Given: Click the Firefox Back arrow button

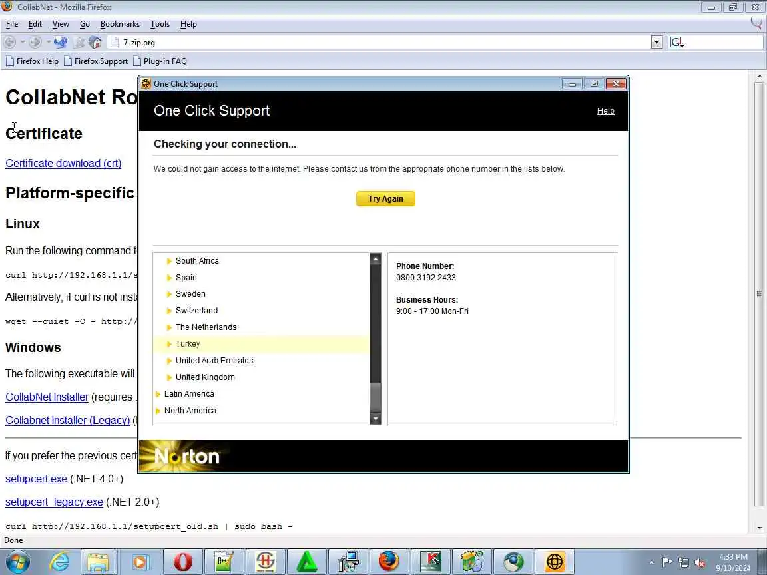Looking at the screenshot, I should coord(9,42).
